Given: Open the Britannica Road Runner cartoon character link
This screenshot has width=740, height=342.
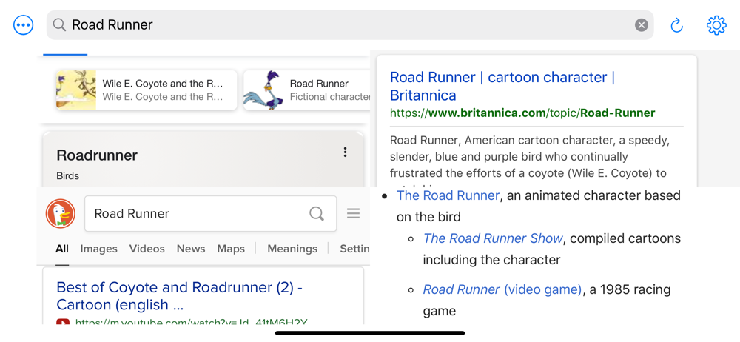Looking at the screenshot, I should tap(502, 86).
